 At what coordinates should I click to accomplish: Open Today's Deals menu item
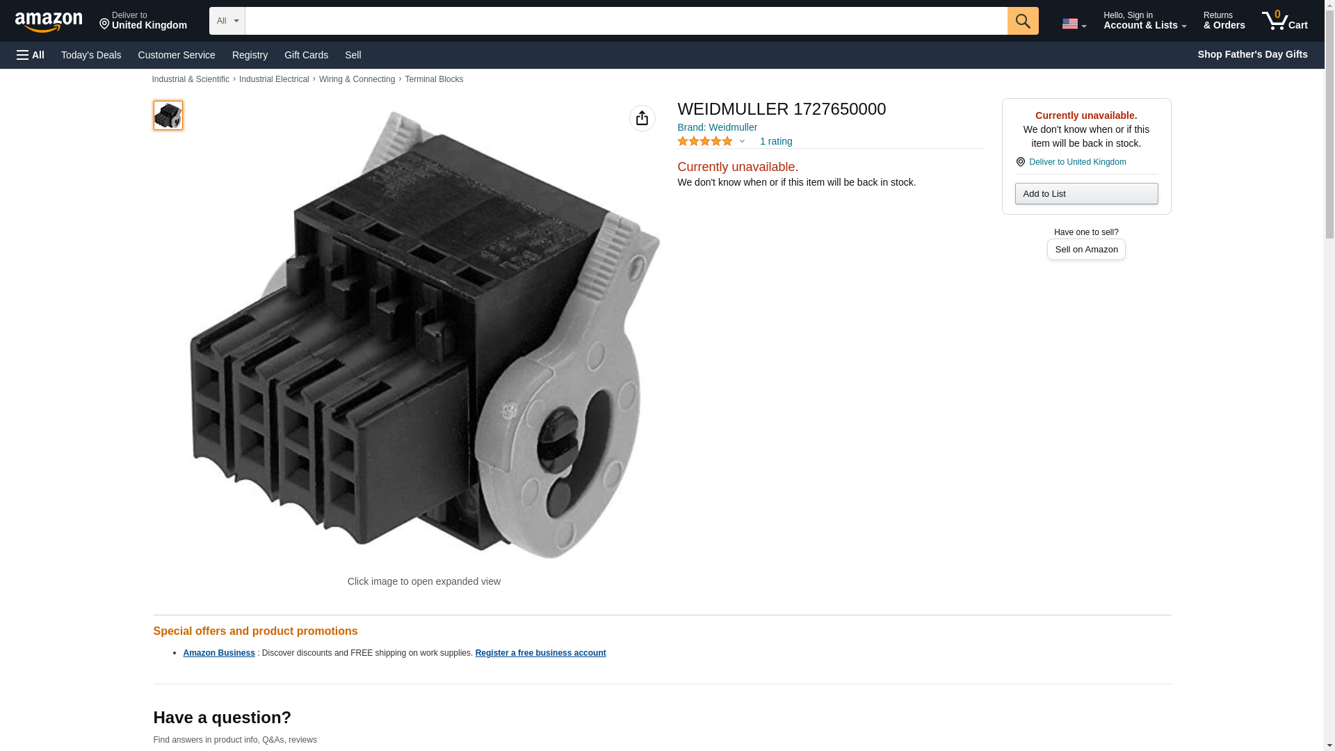click(x=91, y=55)
